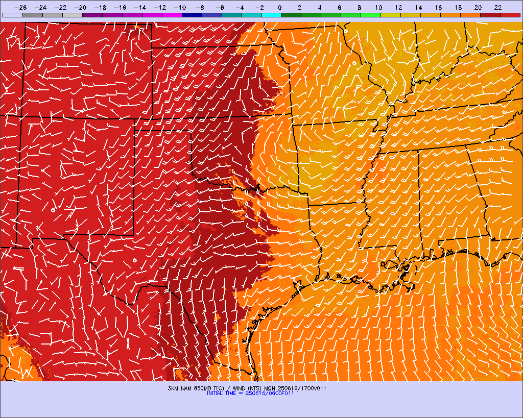The height and width of the screenshot is (418, 523).
Task: Click the dark green swatch between 0 and 2
Action: 292,15
